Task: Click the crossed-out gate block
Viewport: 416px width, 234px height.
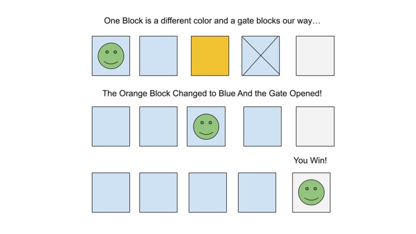Action: pos(260,56)
